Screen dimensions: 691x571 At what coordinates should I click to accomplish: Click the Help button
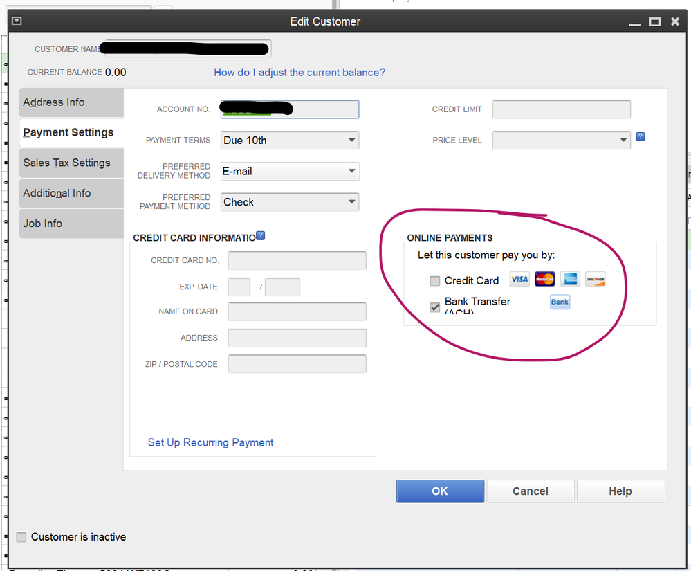620,491
